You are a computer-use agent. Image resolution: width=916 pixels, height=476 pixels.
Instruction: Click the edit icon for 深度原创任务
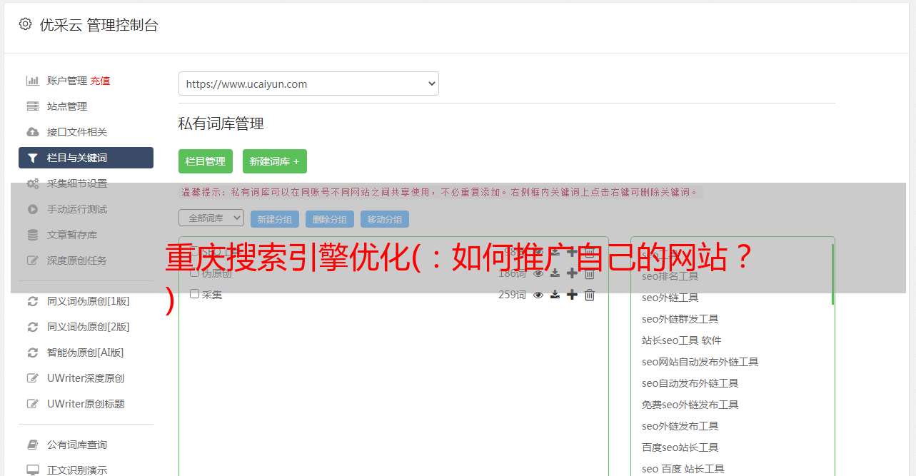click(x=33, y=260)
